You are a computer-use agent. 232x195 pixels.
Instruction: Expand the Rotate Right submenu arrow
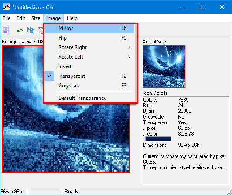pos(130,47)
